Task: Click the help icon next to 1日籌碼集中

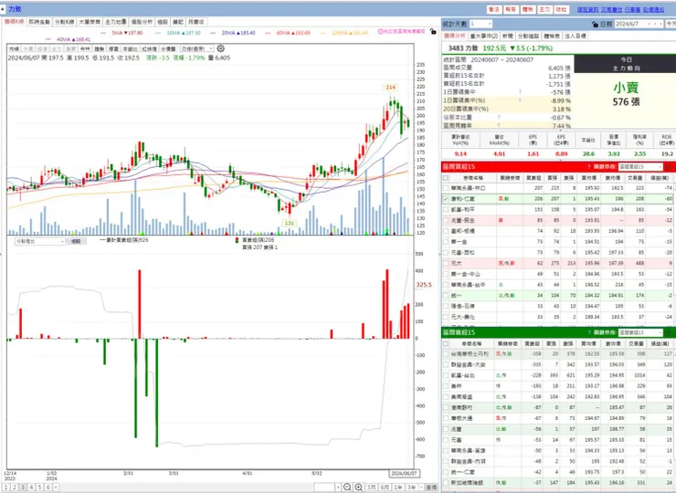Action: point(520,92)
